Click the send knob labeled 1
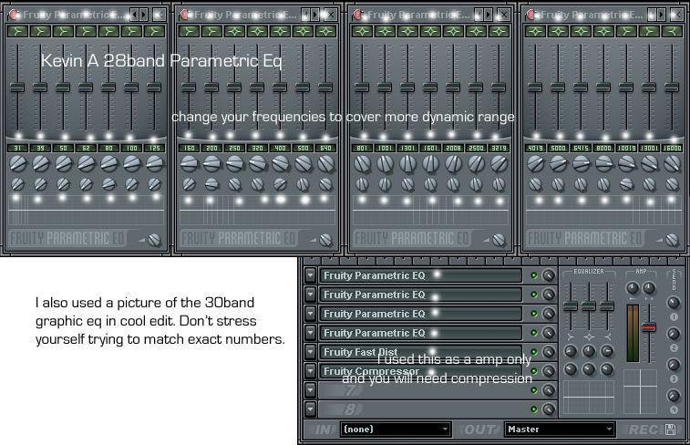This screenshot has width=690, height=445. (674, 303)
